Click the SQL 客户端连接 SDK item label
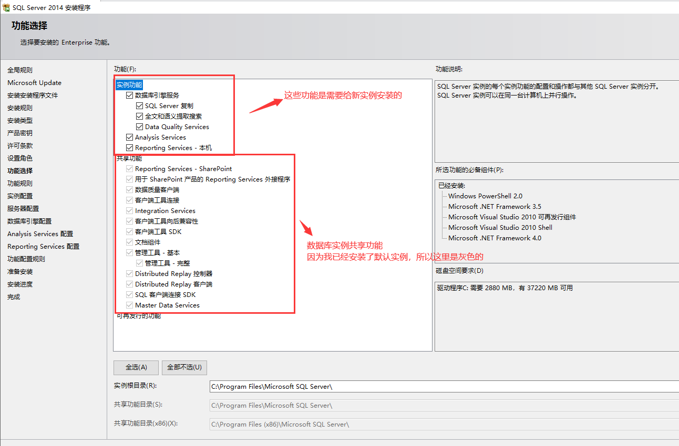Viewport: 679px width, 446px height. point(165,295)
